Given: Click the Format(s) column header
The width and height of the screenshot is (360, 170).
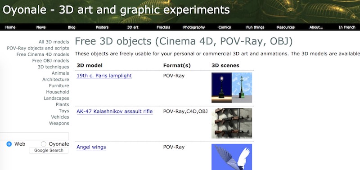Looking at the screenshot, I should pos(177,66).
